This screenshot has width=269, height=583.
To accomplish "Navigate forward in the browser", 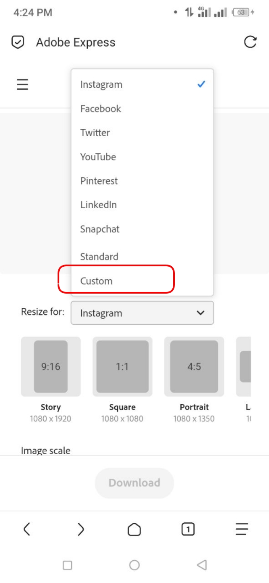I will click(x=81, y=529).
